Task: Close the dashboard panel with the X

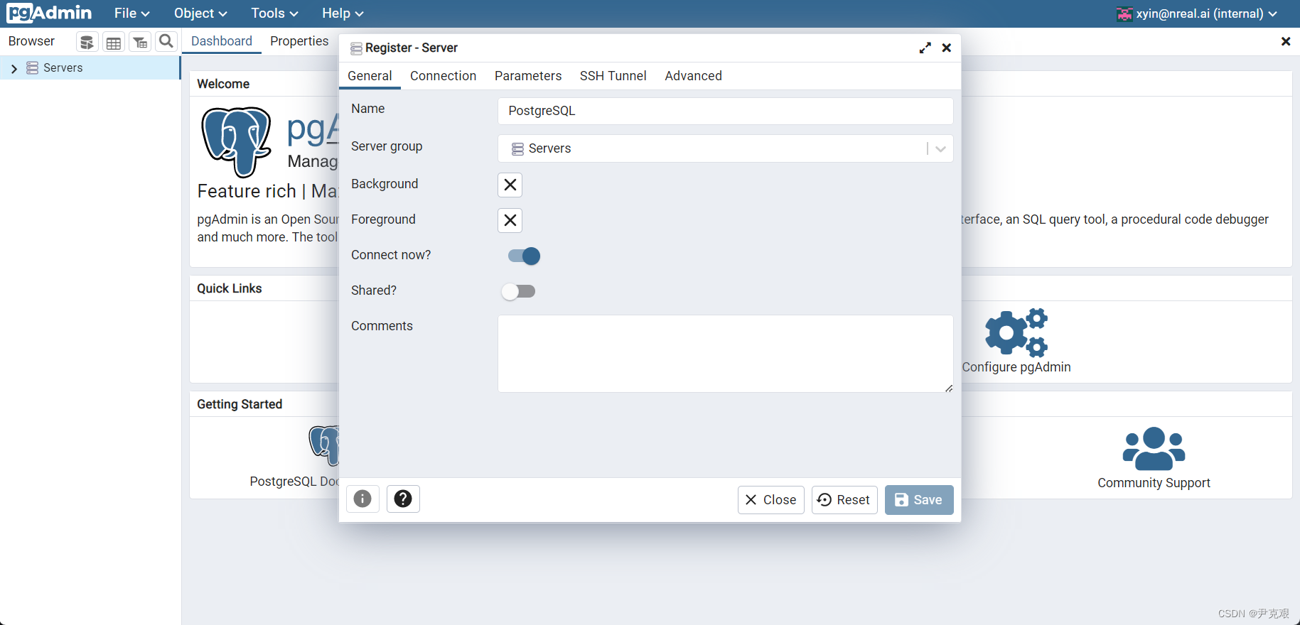Action: click(1285, 41)
